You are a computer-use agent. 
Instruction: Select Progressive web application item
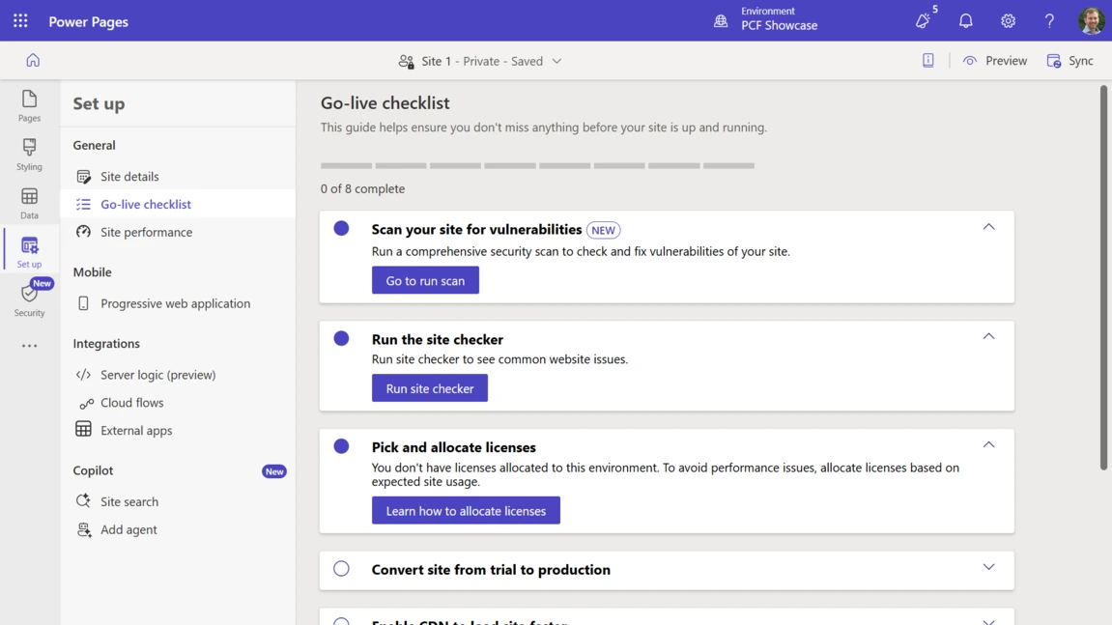point(178,303)
